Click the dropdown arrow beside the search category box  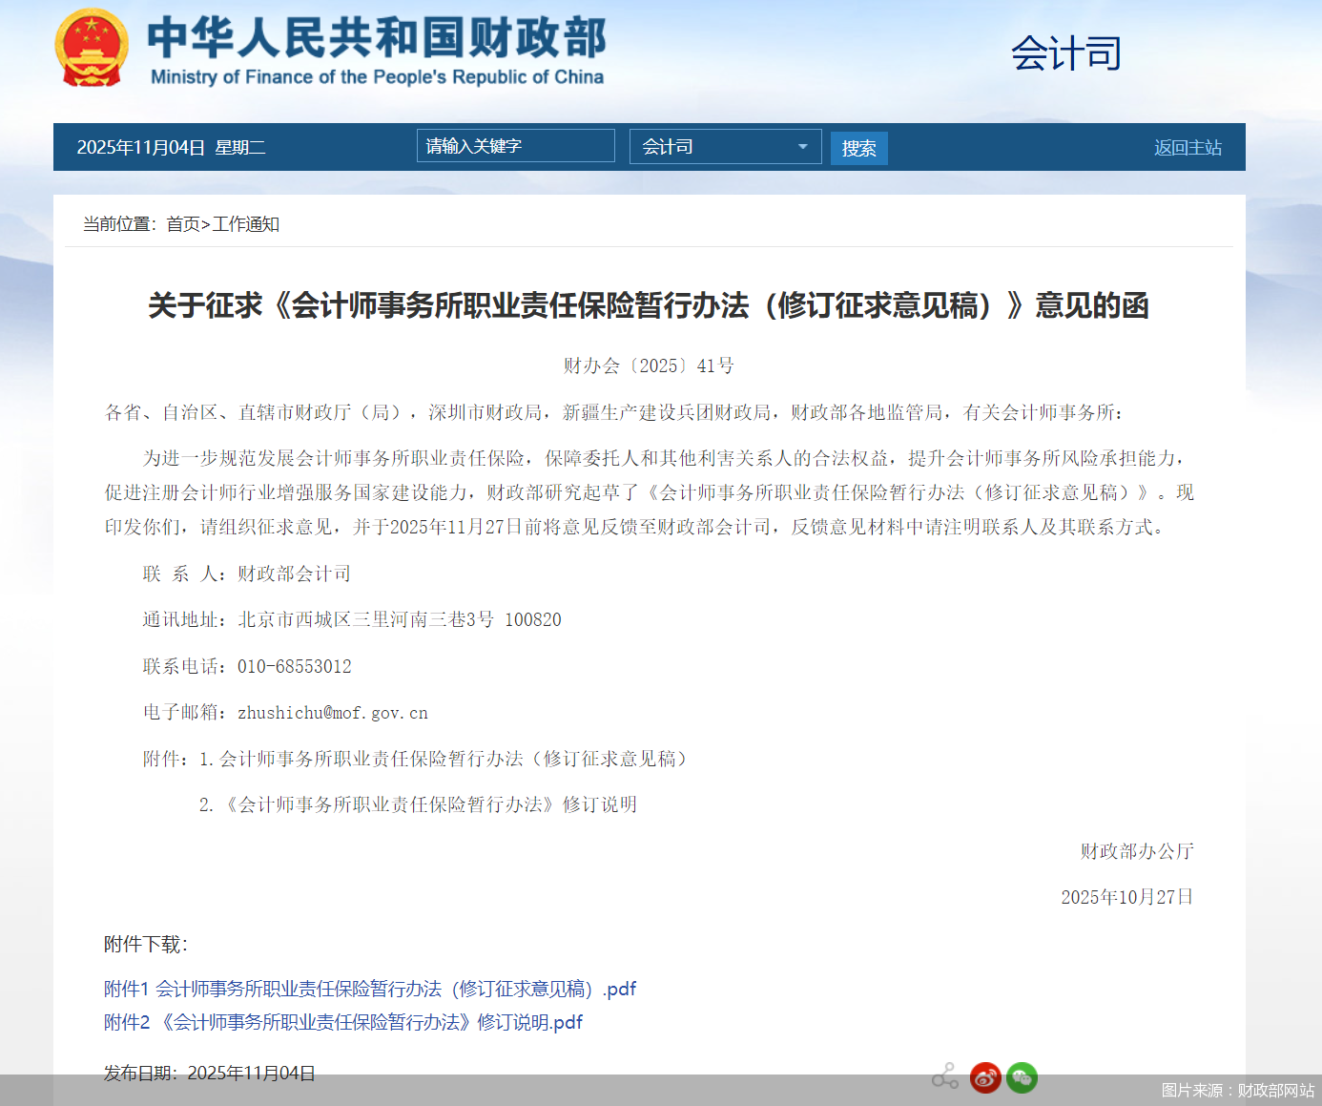coord(801,146)
